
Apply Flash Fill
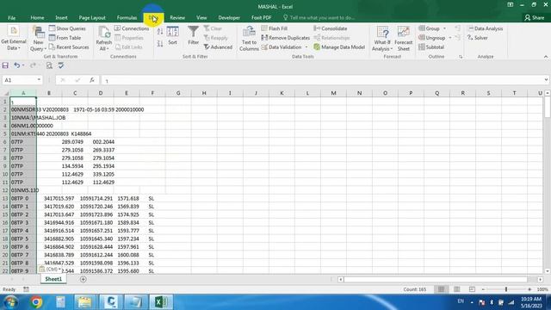[275, 28]
